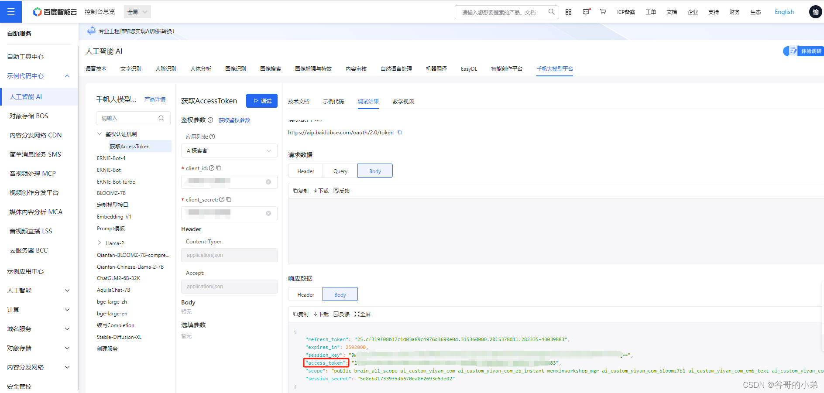Clear the client_secret field

268,213
